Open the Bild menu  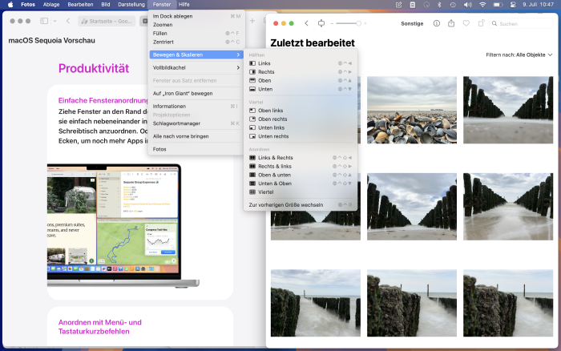(106, 4)
